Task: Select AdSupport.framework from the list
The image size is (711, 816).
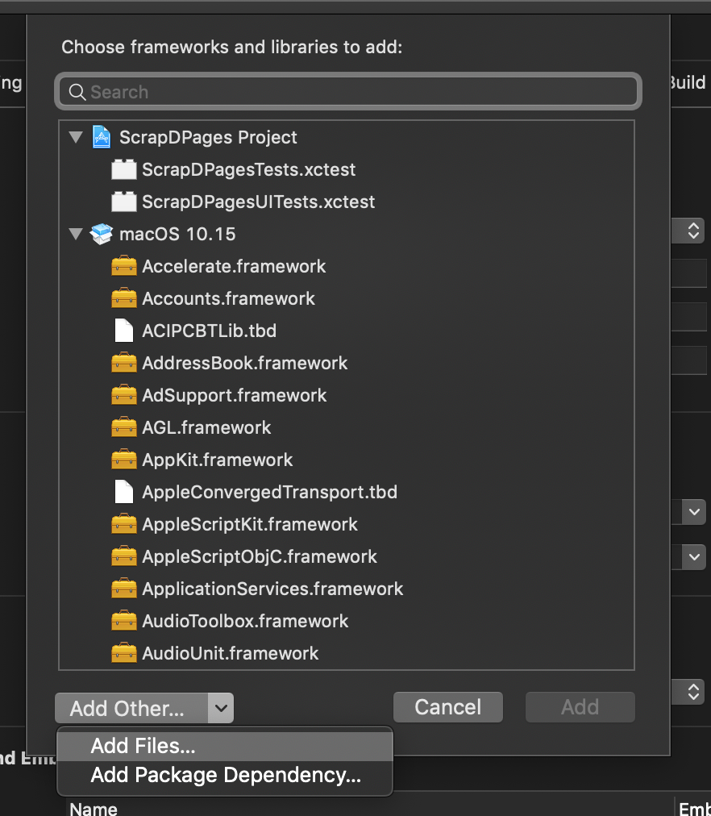Action: pos(234,395)
